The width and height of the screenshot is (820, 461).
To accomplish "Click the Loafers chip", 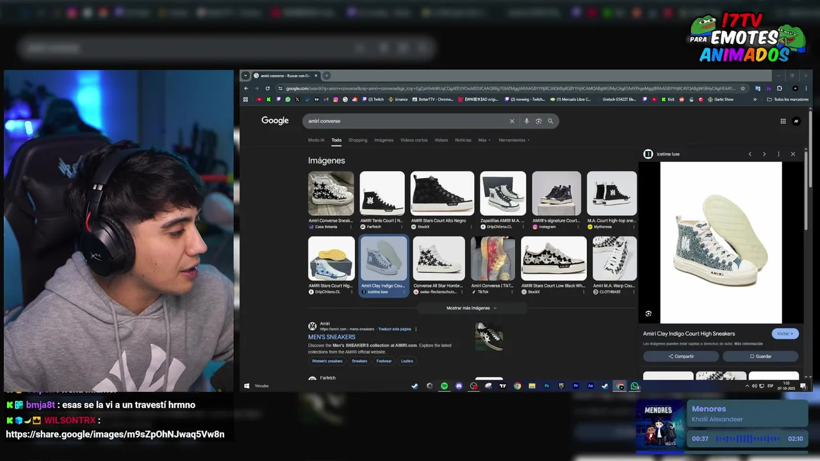I will point(407,361).
